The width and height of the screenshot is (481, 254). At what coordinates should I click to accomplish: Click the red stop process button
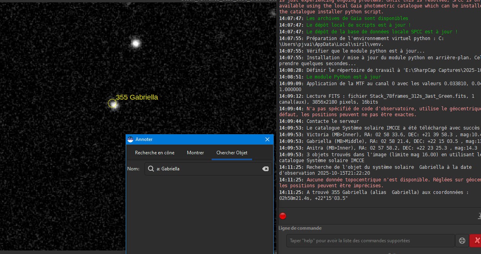click(x=283, y=216)
